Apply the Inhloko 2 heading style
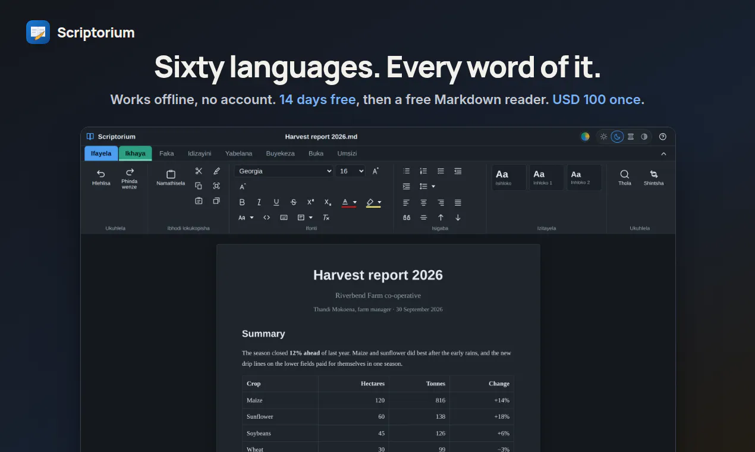 click(584, 177)
